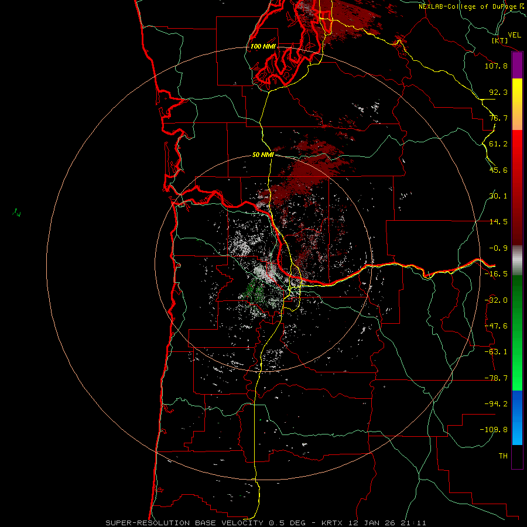Click the TH label below the scale
This screenshot has height=527, width=527.
[503, 456]
